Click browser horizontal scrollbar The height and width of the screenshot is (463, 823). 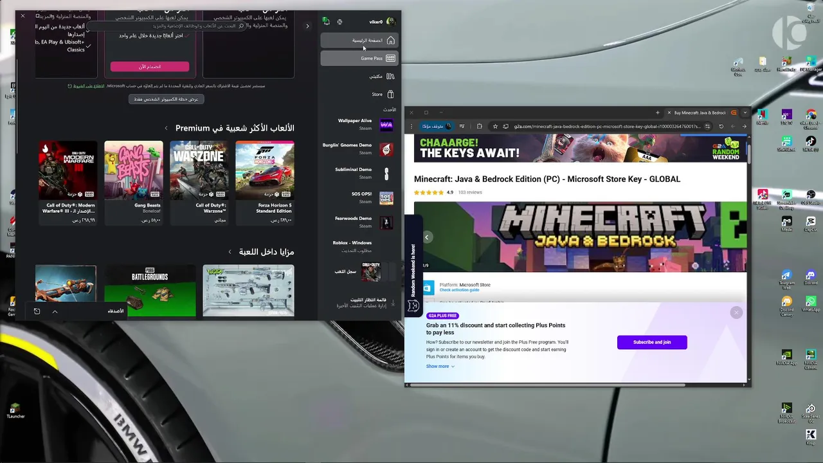[548, 385]
